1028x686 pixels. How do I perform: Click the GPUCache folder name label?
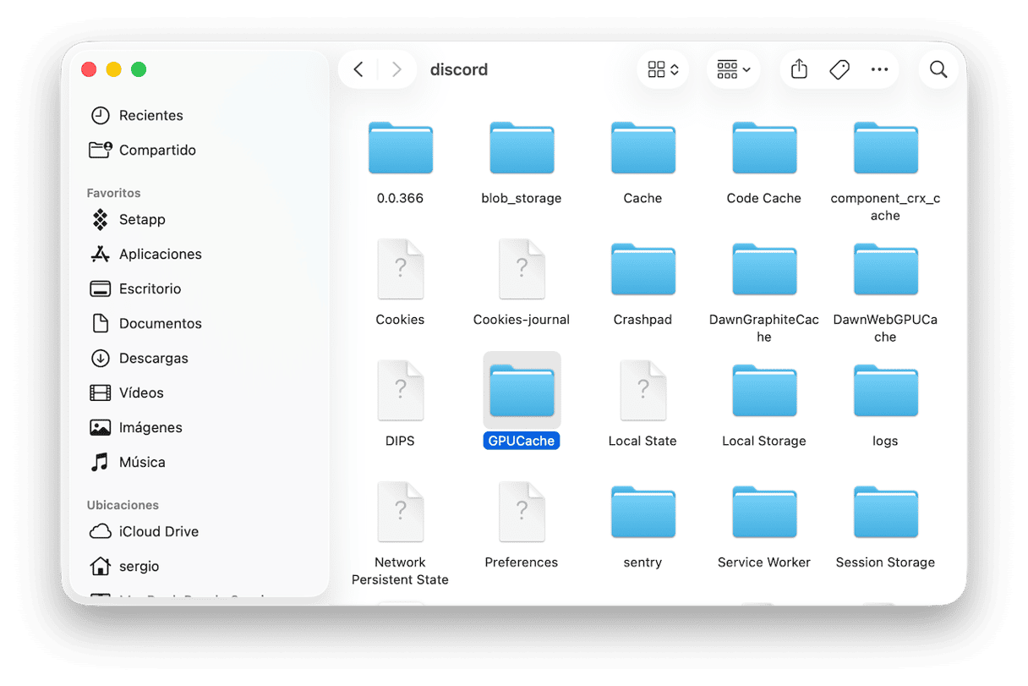[522, 441]
